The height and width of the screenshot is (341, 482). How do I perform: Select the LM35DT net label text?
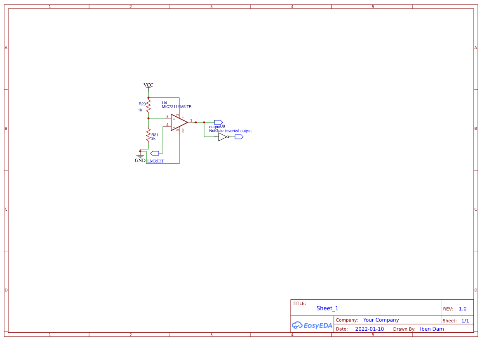[155, 161]
